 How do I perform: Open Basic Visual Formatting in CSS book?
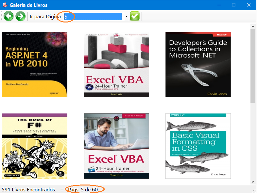click(x=198, y=146)
